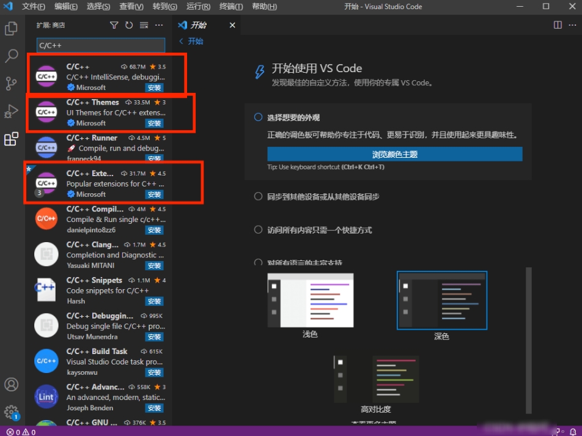Select the '访问所有内容只需一个快捷方式' radio
The image size is (582, 436).
point(258,229)
